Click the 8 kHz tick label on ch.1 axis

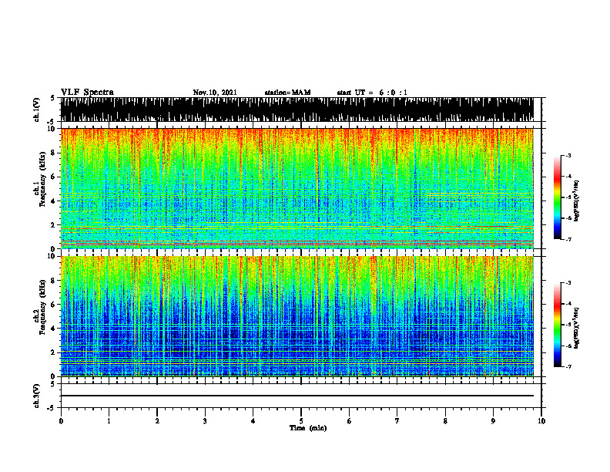(x=54, y=153)
